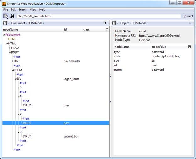The height and width of the screenshot is (159, 196).
Task: Click the nodeName header in attributes table
Action: pyautogui.click(x=132, y=47)
